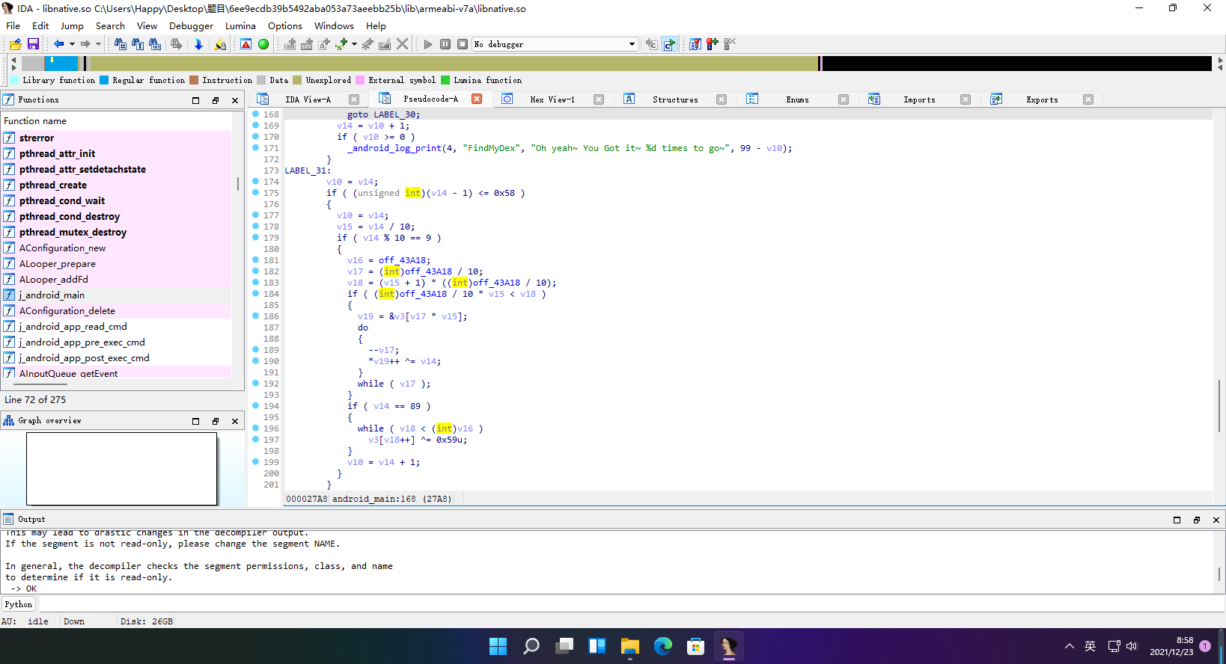Float the Functions panel
1226x664 pixels.
216,100
